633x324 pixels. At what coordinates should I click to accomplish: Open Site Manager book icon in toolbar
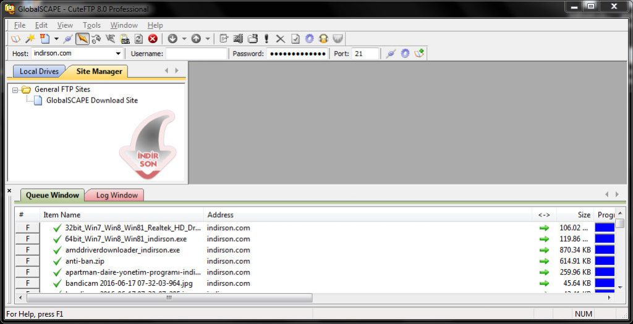point(15,39)
